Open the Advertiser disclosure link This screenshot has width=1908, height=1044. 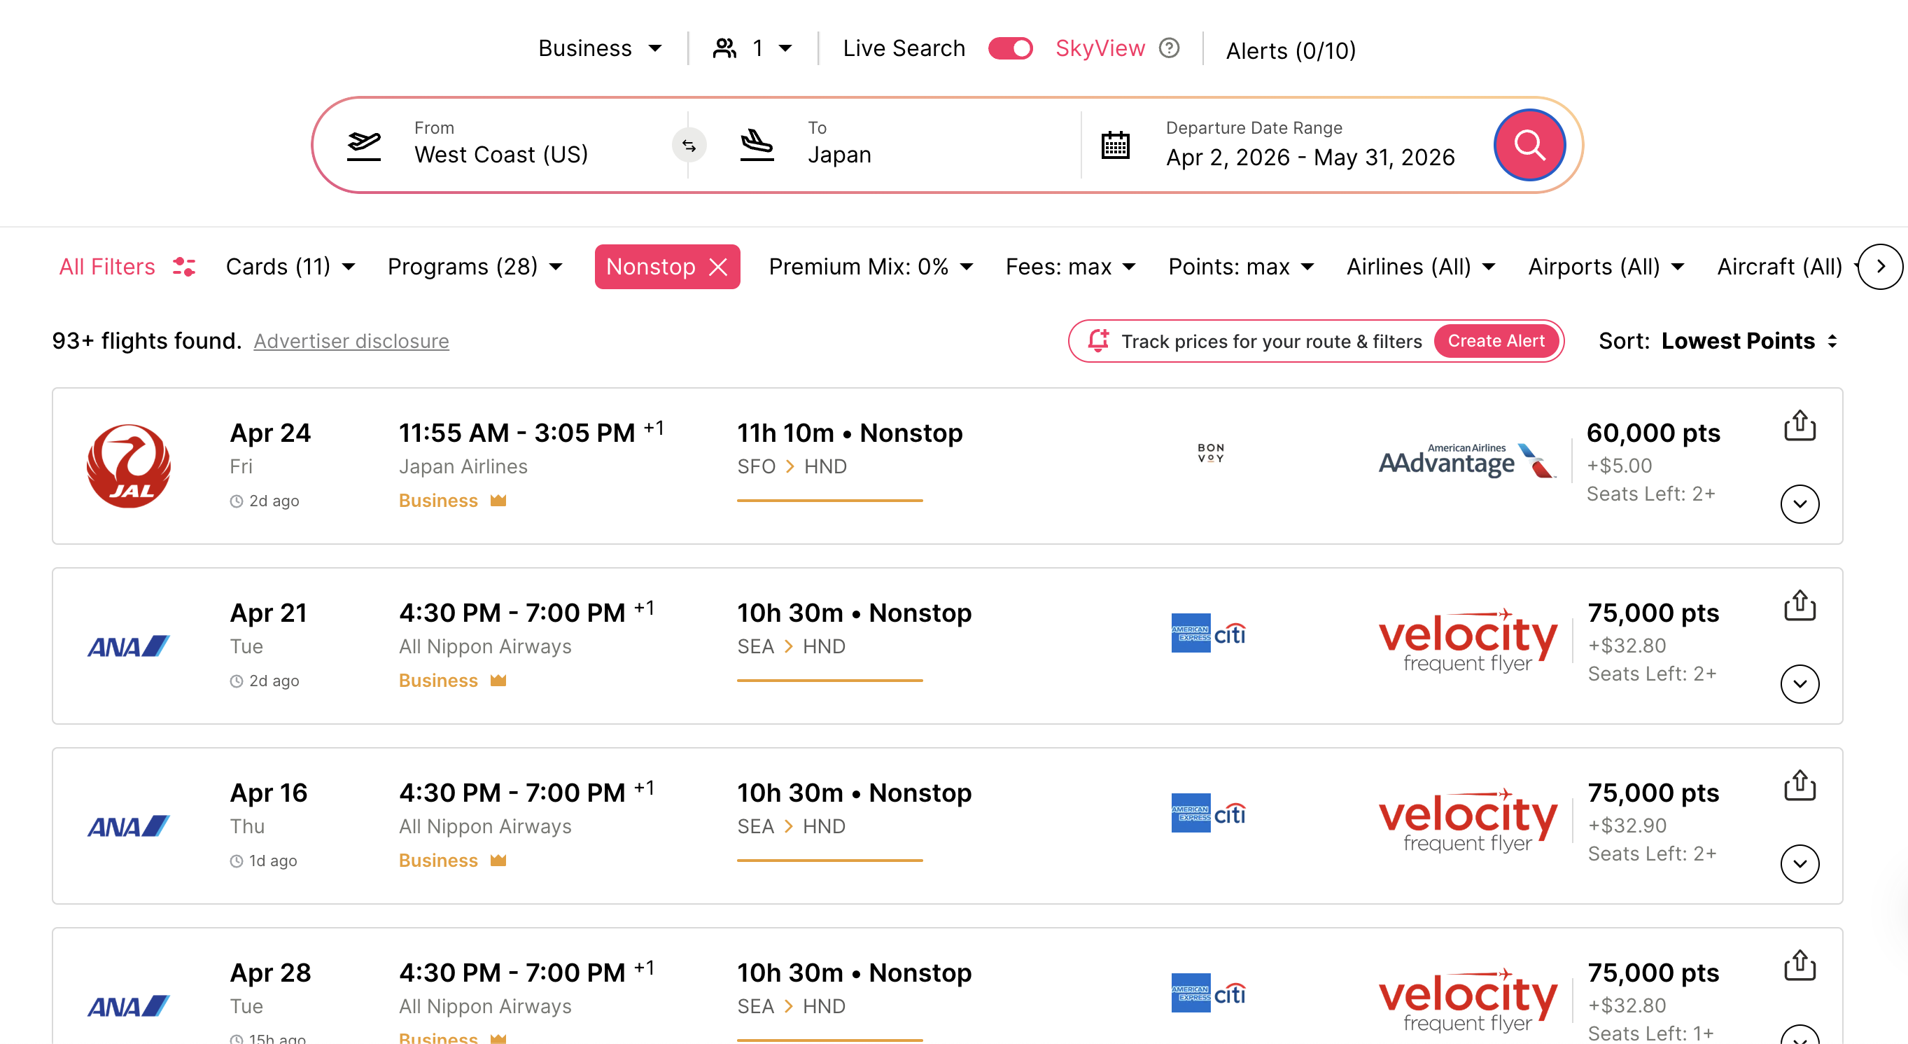(351, 341)
